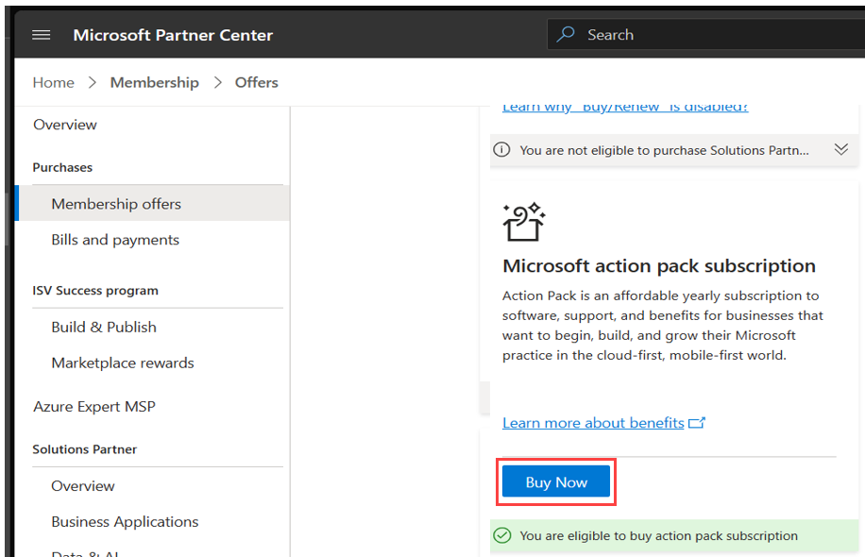865x557 pixels.
Task: Open Learn more about benefits link
Action: point(593,422)
